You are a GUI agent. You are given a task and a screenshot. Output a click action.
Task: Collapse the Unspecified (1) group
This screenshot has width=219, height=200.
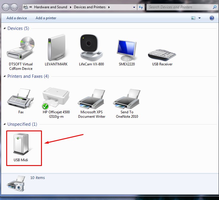pos(5,124)
